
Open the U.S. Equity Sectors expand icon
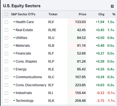[112, 6]
